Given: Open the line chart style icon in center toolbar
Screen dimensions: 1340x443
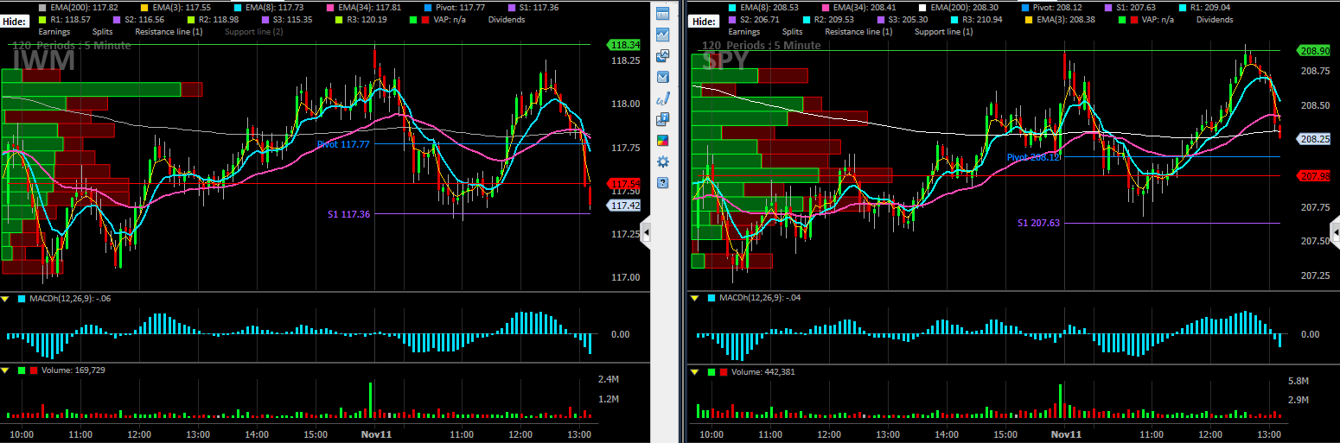Looking at the screenshot, I should click(663, 35).
